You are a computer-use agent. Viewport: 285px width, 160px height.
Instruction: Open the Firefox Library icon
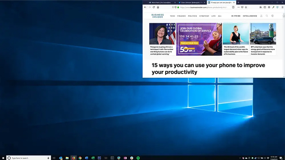(x=261, y=7)
